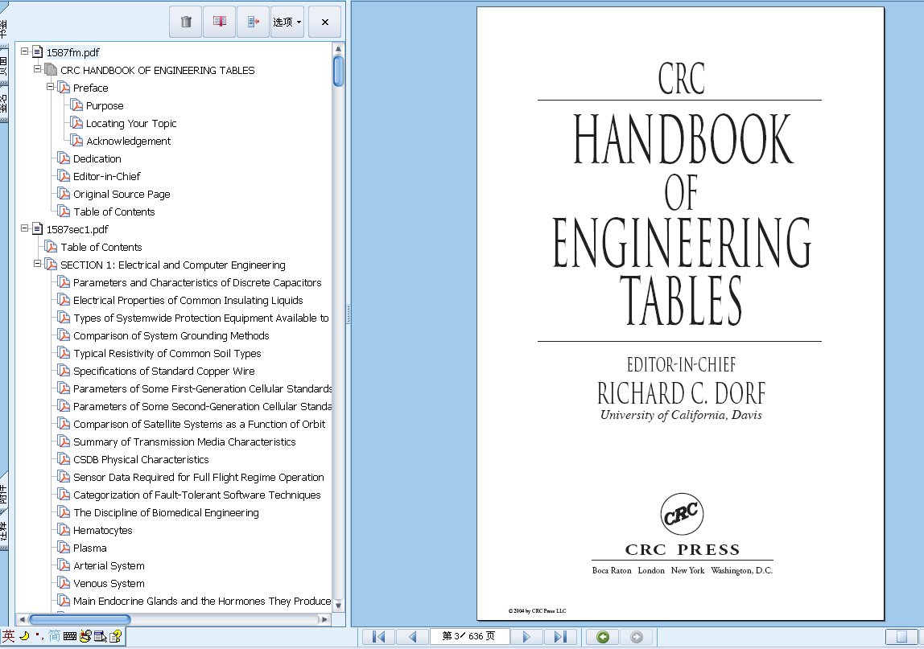
Task: Go to the first page
Action: coord(378,637)
